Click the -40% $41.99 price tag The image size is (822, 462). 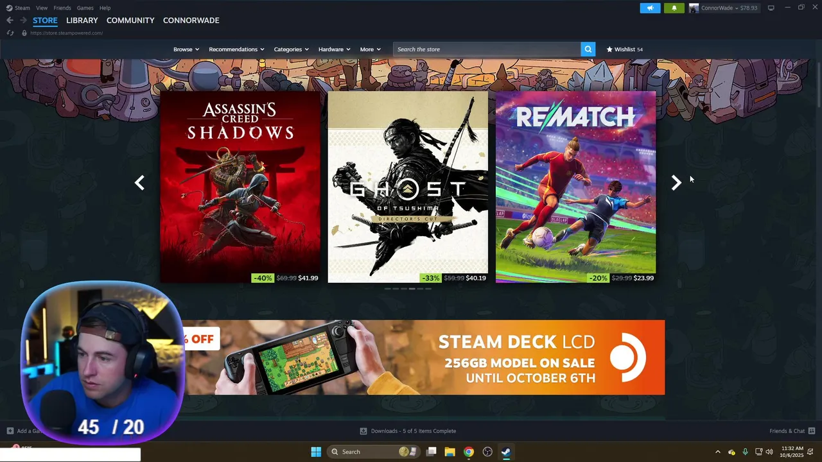point(285,278)
